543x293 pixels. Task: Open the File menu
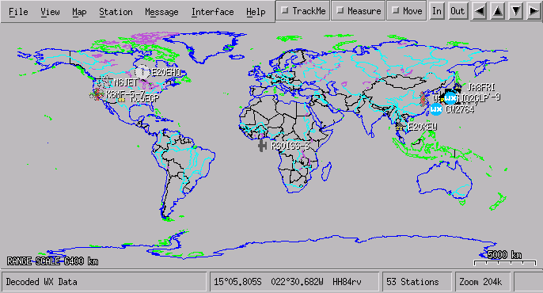point(18,12)
